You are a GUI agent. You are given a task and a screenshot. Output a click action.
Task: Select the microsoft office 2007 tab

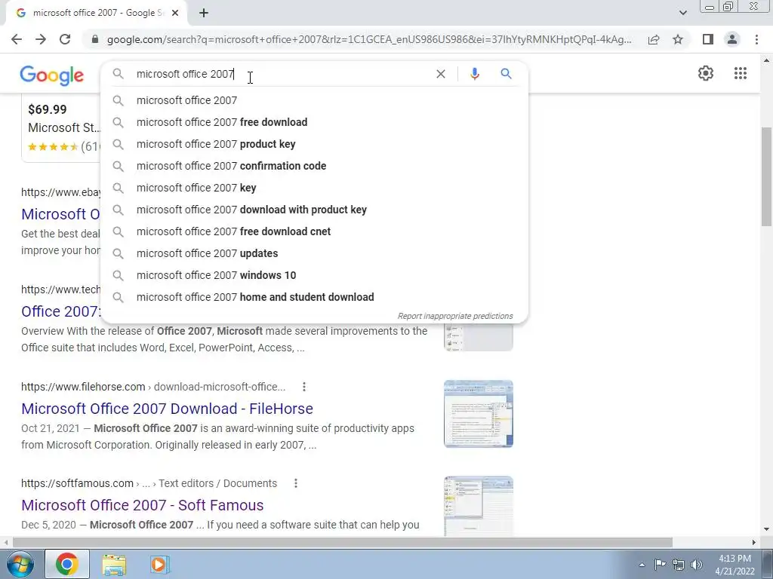pyautogui.click(x=96, y=14)
